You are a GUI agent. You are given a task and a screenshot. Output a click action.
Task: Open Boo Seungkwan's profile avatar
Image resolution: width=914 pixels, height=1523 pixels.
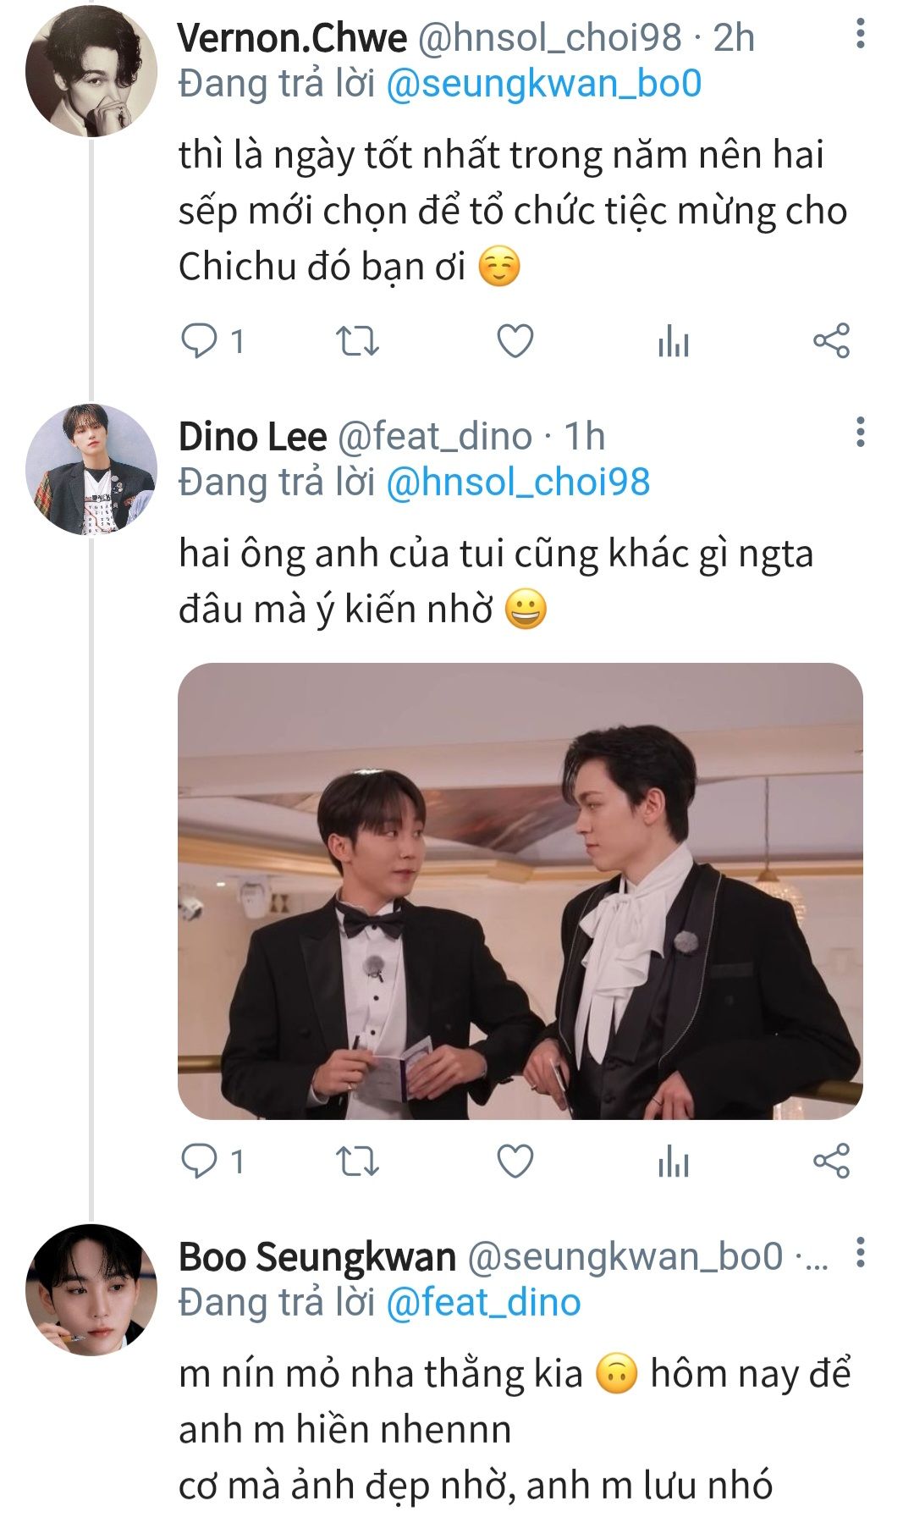[91, 1289]
